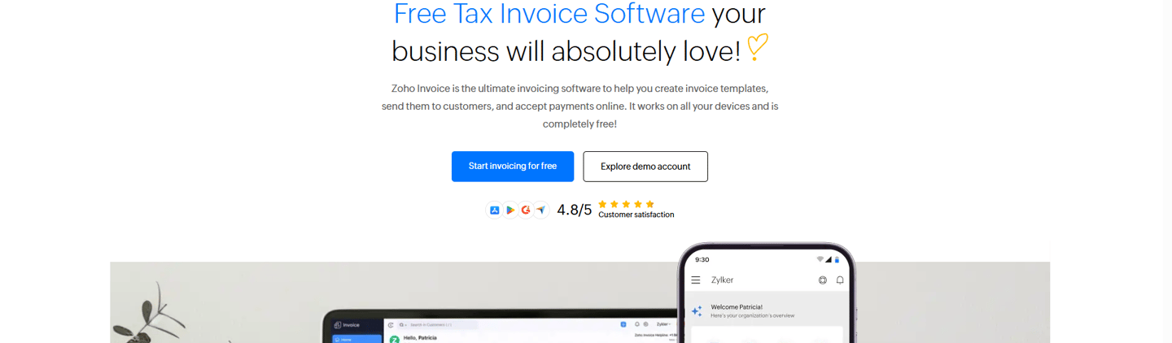
Task: Open the G2 review badge icon
Action: [526, 210]
